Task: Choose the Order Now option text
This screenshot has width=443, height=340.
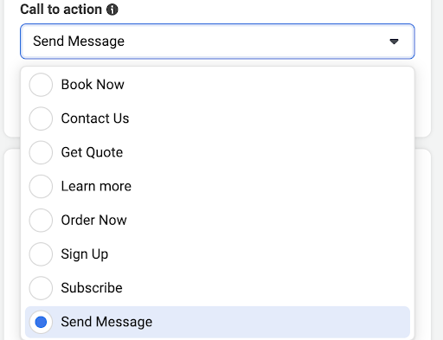Action: point(94,220)
